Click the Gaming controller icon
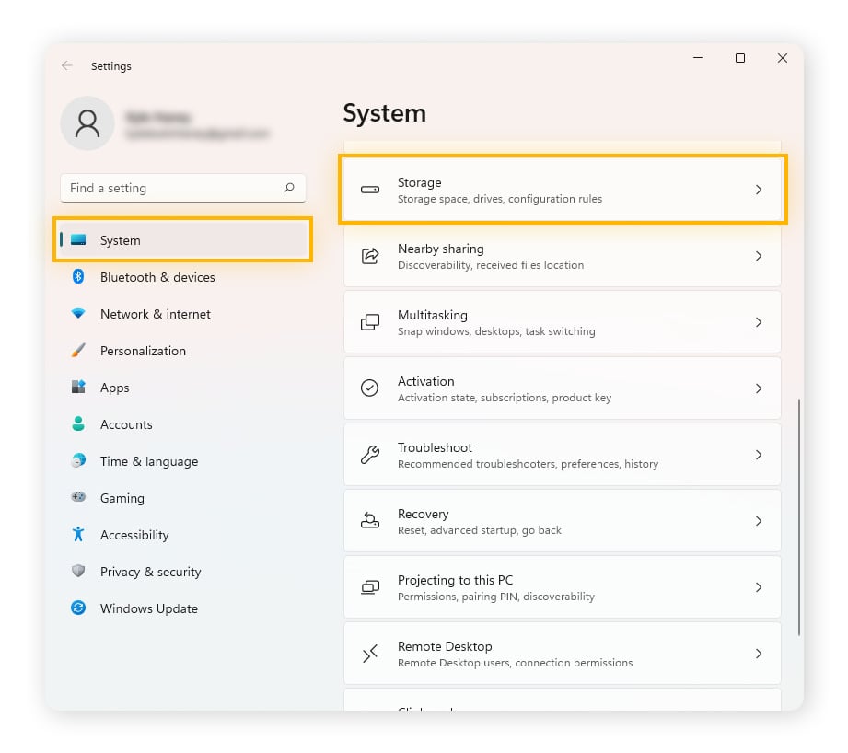The width and height of the screenshot is (848, 753). (x=79, y=497)
